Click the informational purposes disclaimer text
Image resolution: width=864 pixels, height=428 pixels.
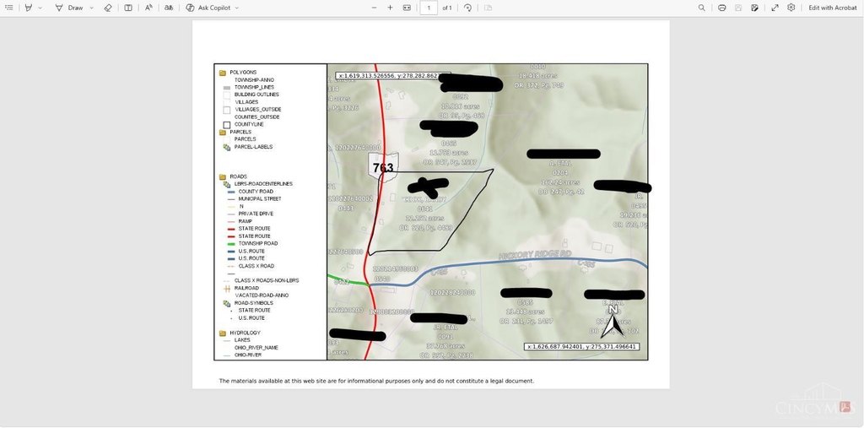click(376, 381)
